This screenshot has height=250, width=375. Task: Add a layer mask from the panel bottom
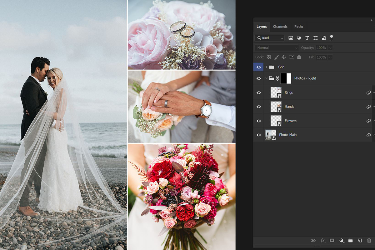pos(332,240)
